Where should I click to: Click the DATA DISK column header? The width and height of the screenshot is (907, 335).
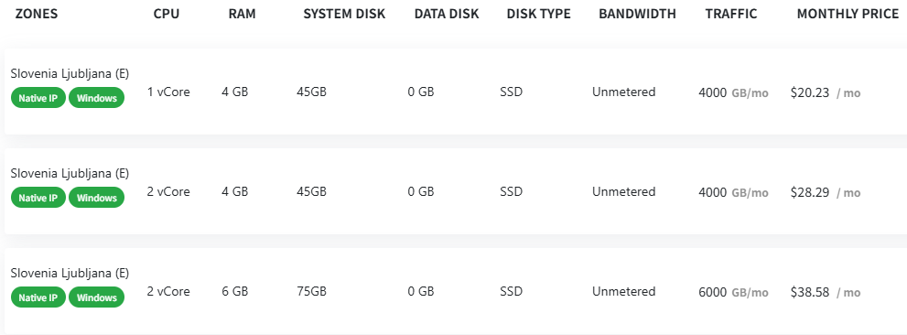447,15
